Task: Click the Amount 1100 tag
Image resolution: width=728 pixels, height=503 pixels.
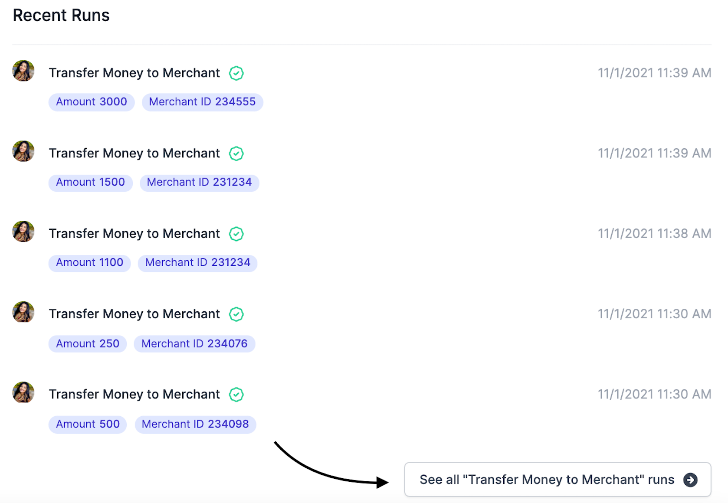Action: (90, 263)
